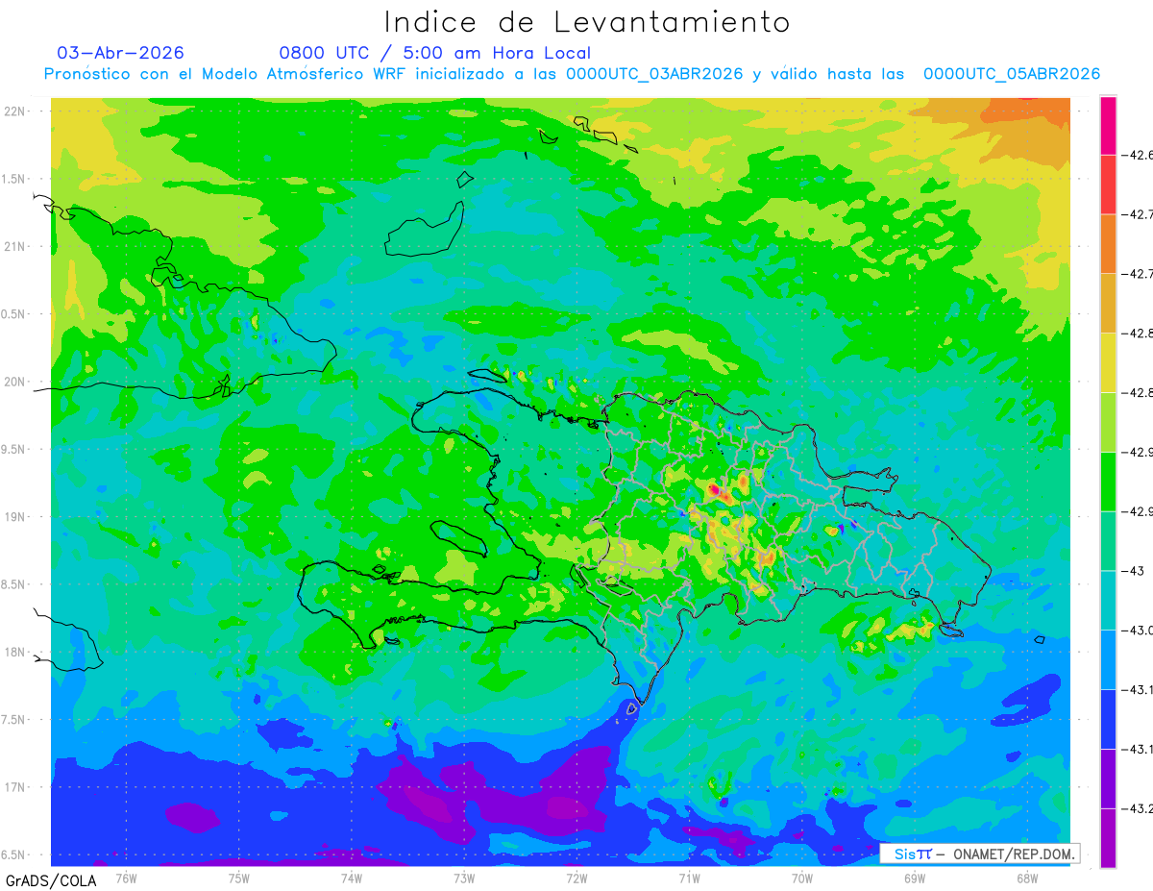Screen dimensions: 1153x891
Task: Click the 03-Abr-2026 date text
Action: point(120,53)
